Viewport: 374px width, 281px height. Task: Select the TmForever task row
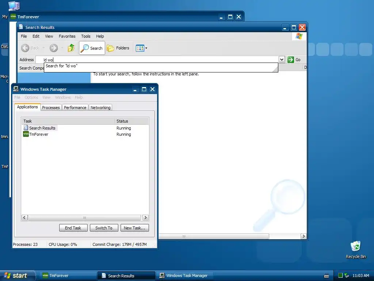click(85, 134)
